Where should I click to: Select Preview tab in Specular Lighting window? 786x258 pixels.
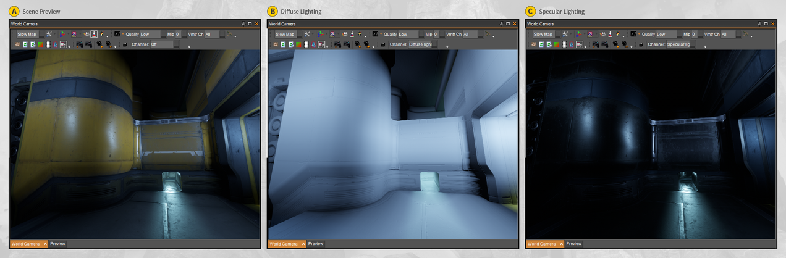tap(574, 244)
